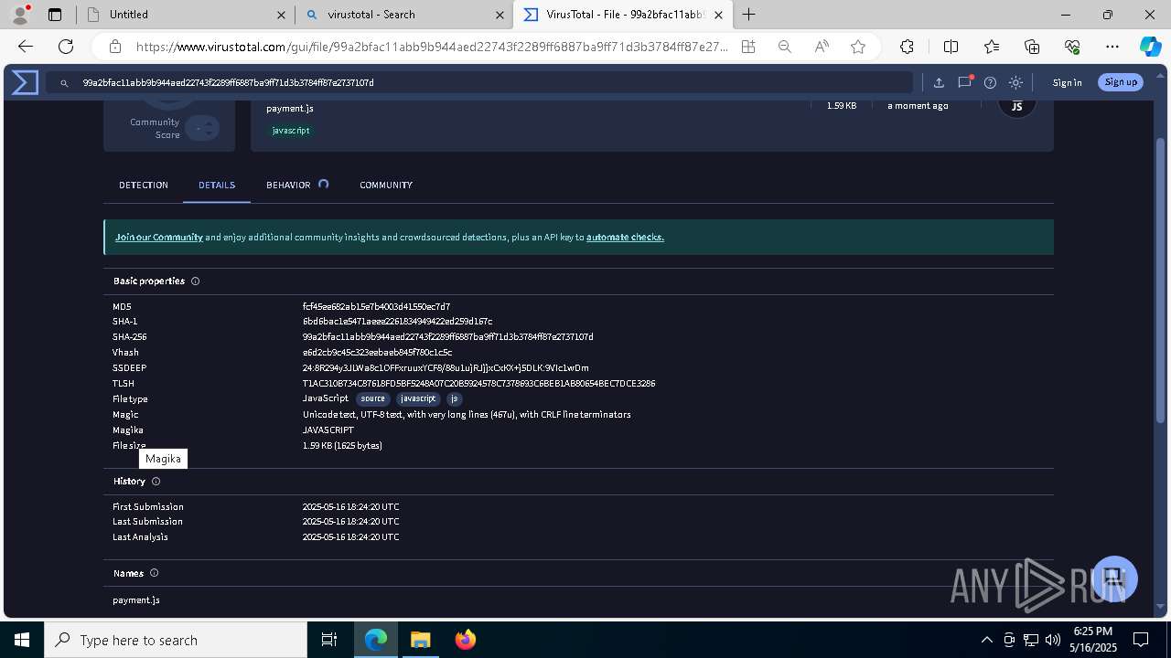Click the JS file type icon
1171x658 pixels.
point(1016,105)
